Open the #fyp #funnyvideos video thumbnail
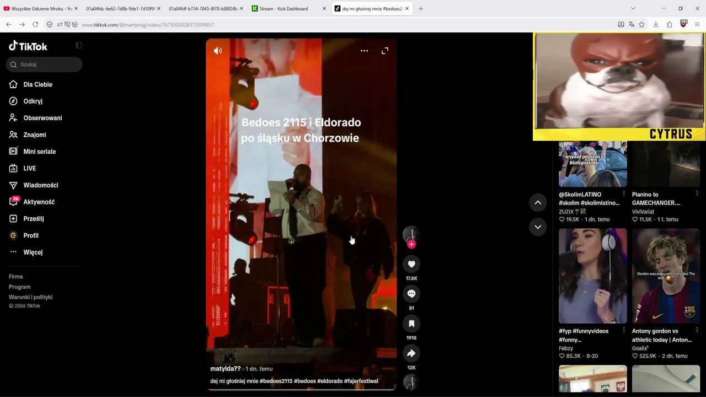 click(x=592, y=276)
